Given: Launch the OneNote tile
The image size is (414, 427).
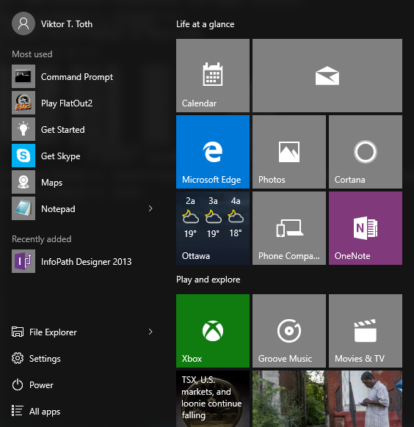Looking at the screenshot, I should pyautogui.click(x=366, y=228).
